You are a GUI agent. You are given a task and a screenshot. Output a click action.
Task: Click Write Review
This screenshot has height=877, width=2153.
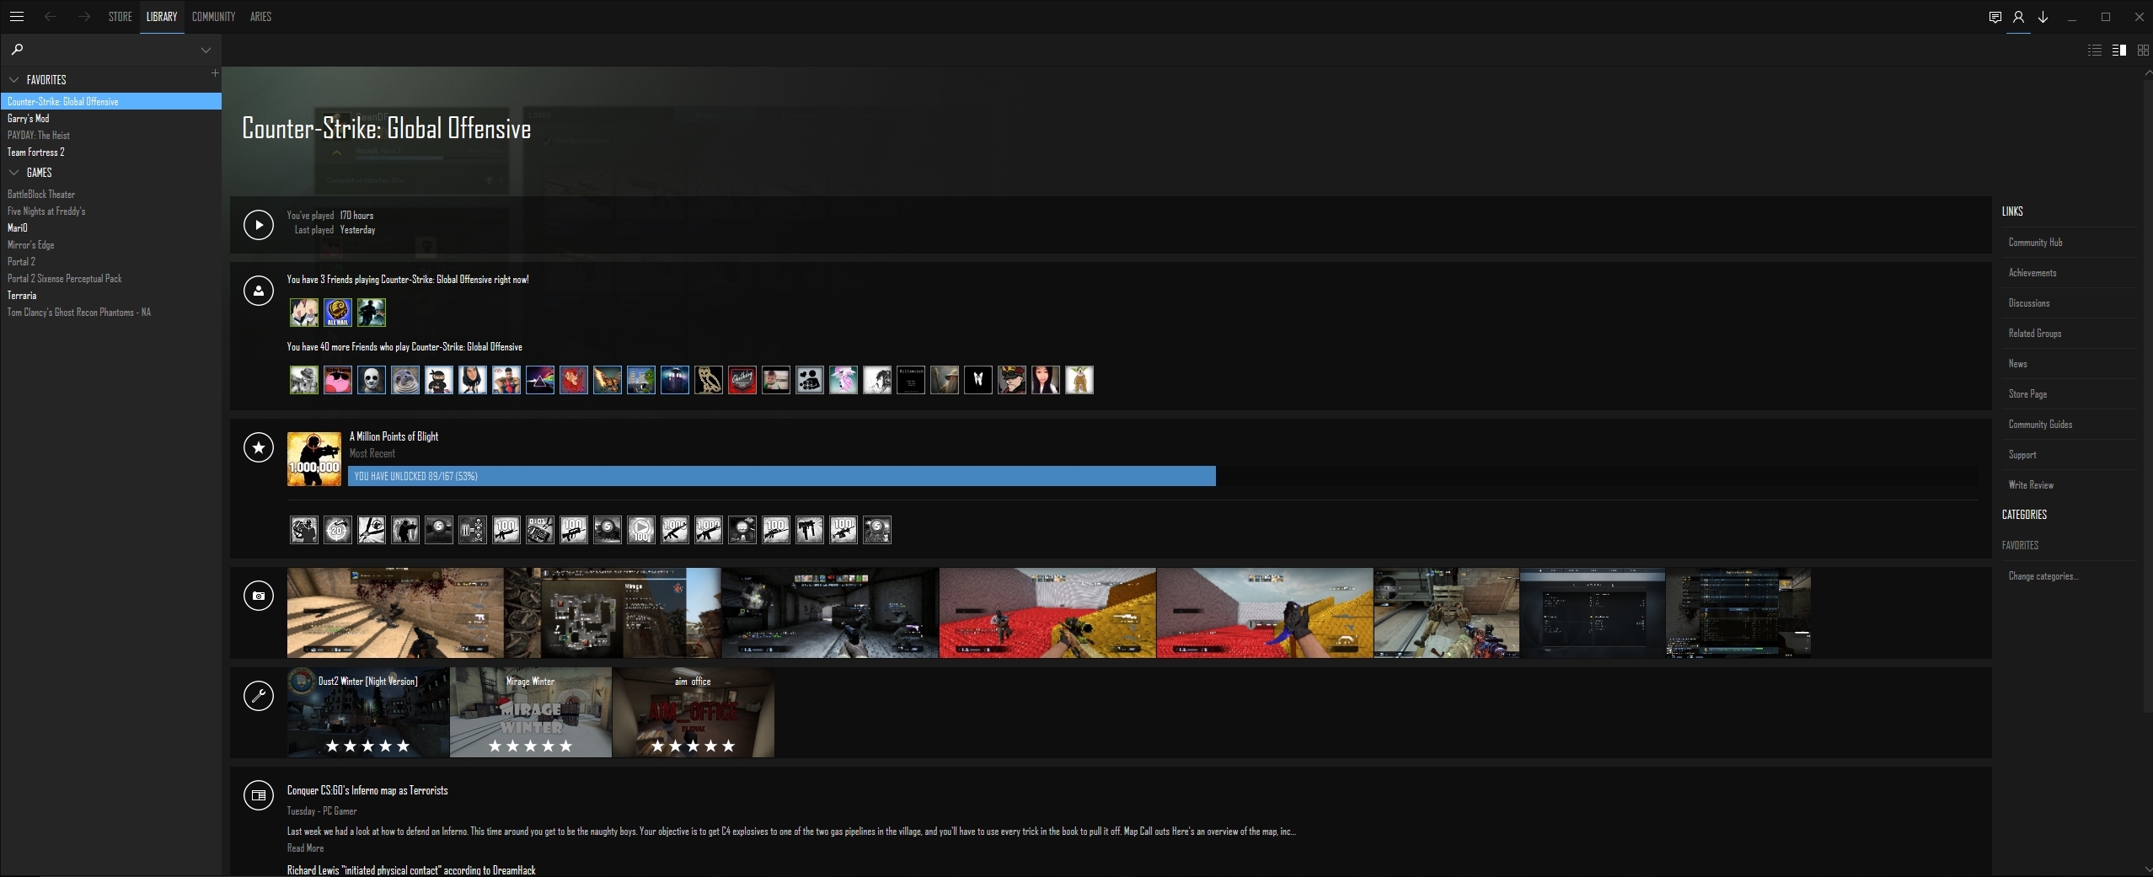pyautogui.click(x=2031, y=485)
